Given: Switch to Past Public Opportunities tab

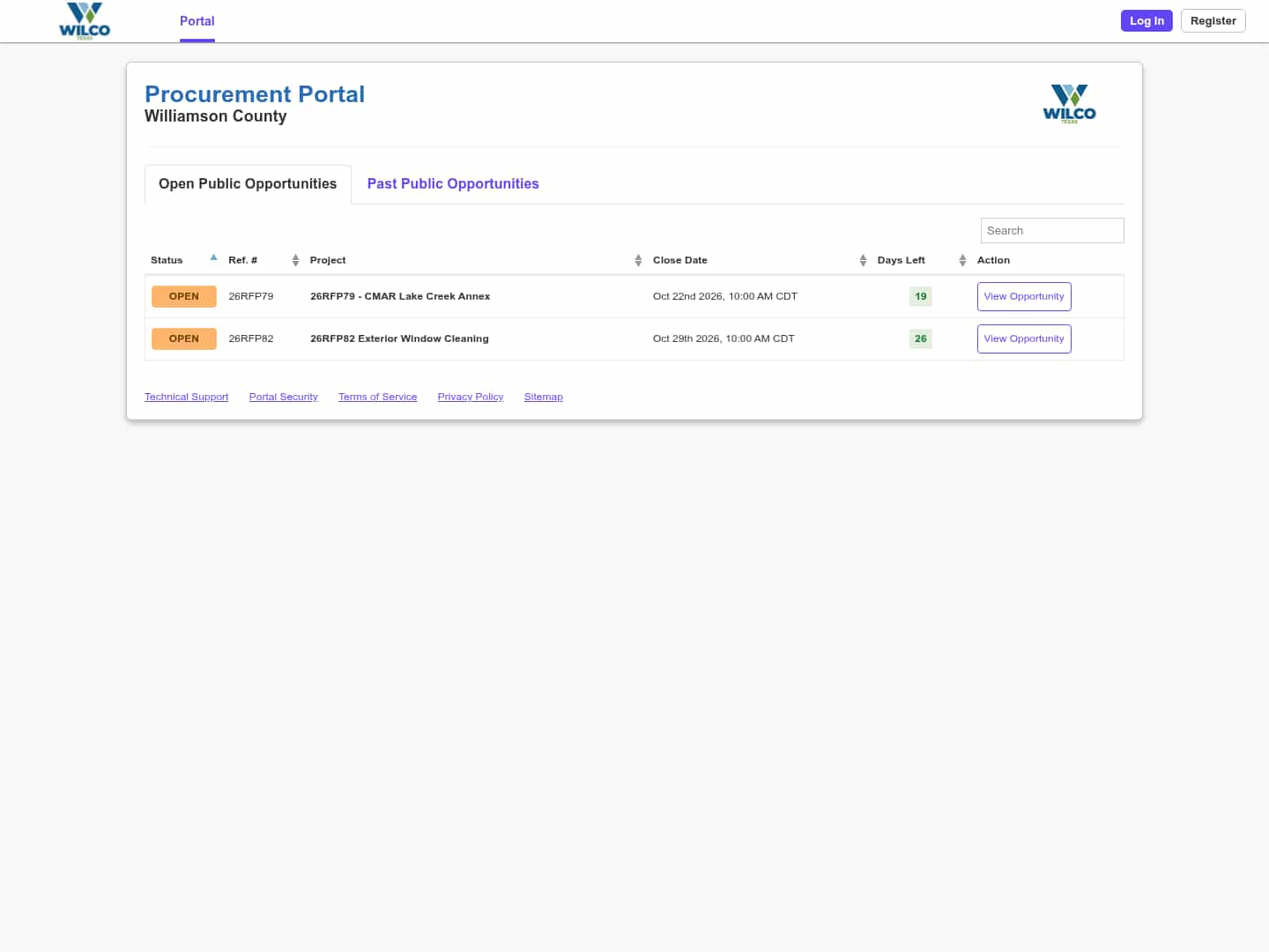Looking at the screenshot, I should (453, 183).
